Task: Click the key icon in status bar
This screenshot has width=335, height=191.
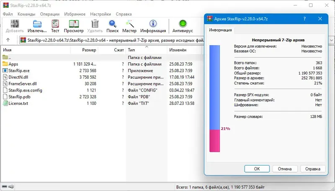Action: 11,187
